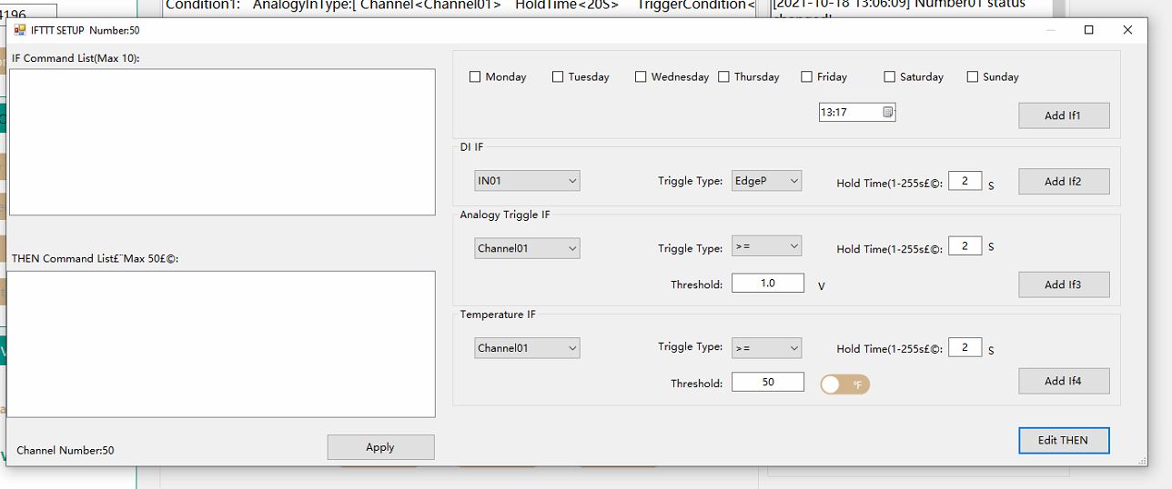
Task: Toggle the °F temperature unit switch
Action: click(x=844, y=384)
